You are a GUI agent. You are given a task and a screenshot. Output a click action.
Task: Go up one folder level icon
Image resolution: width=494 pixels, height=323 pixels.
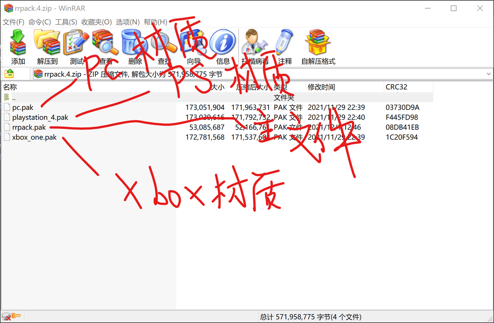pyautogui.click(x=9, y=74)
